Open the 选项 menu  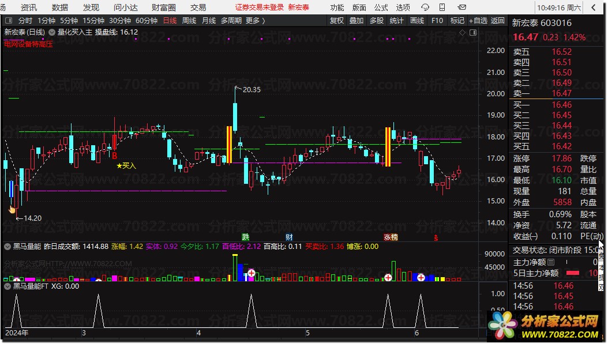pyautogui.click(x=403, y=7)
